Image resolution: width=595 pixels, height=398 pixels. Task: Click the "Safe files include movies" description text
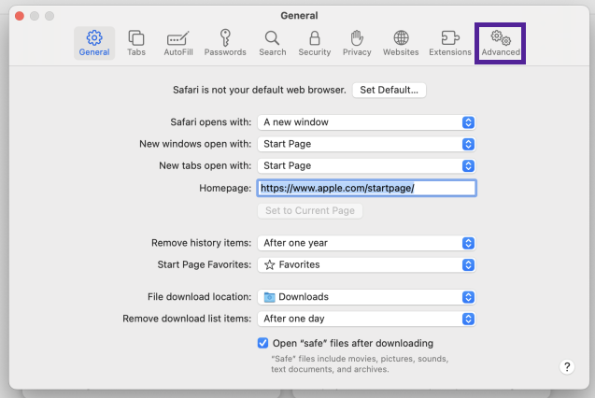pyautogui.click(x=360, y=363)
